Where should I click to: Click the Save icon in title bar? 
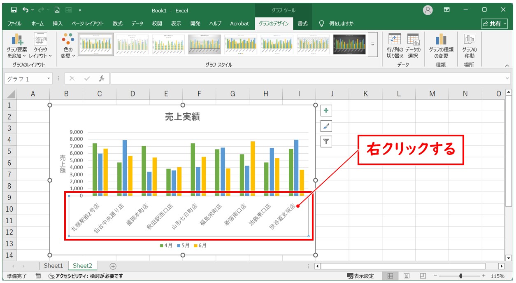(x=14, y=9)
